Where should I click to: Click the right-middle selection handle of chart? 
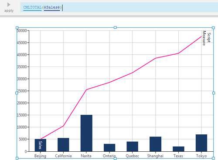coord(214,93)
